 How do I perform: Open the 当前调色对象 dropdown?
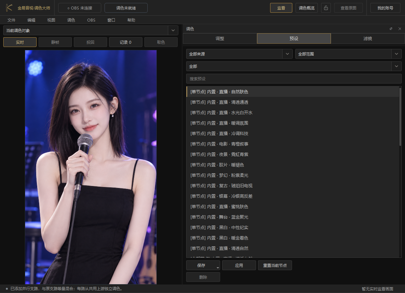[x=91, y=30]
